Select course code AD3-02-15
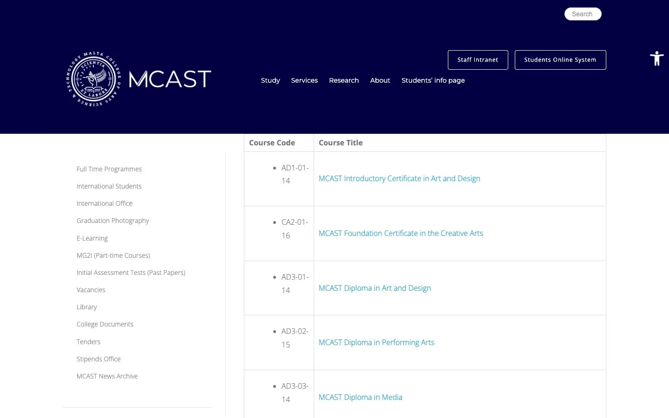The image size is (669, 418). (295, 338)
